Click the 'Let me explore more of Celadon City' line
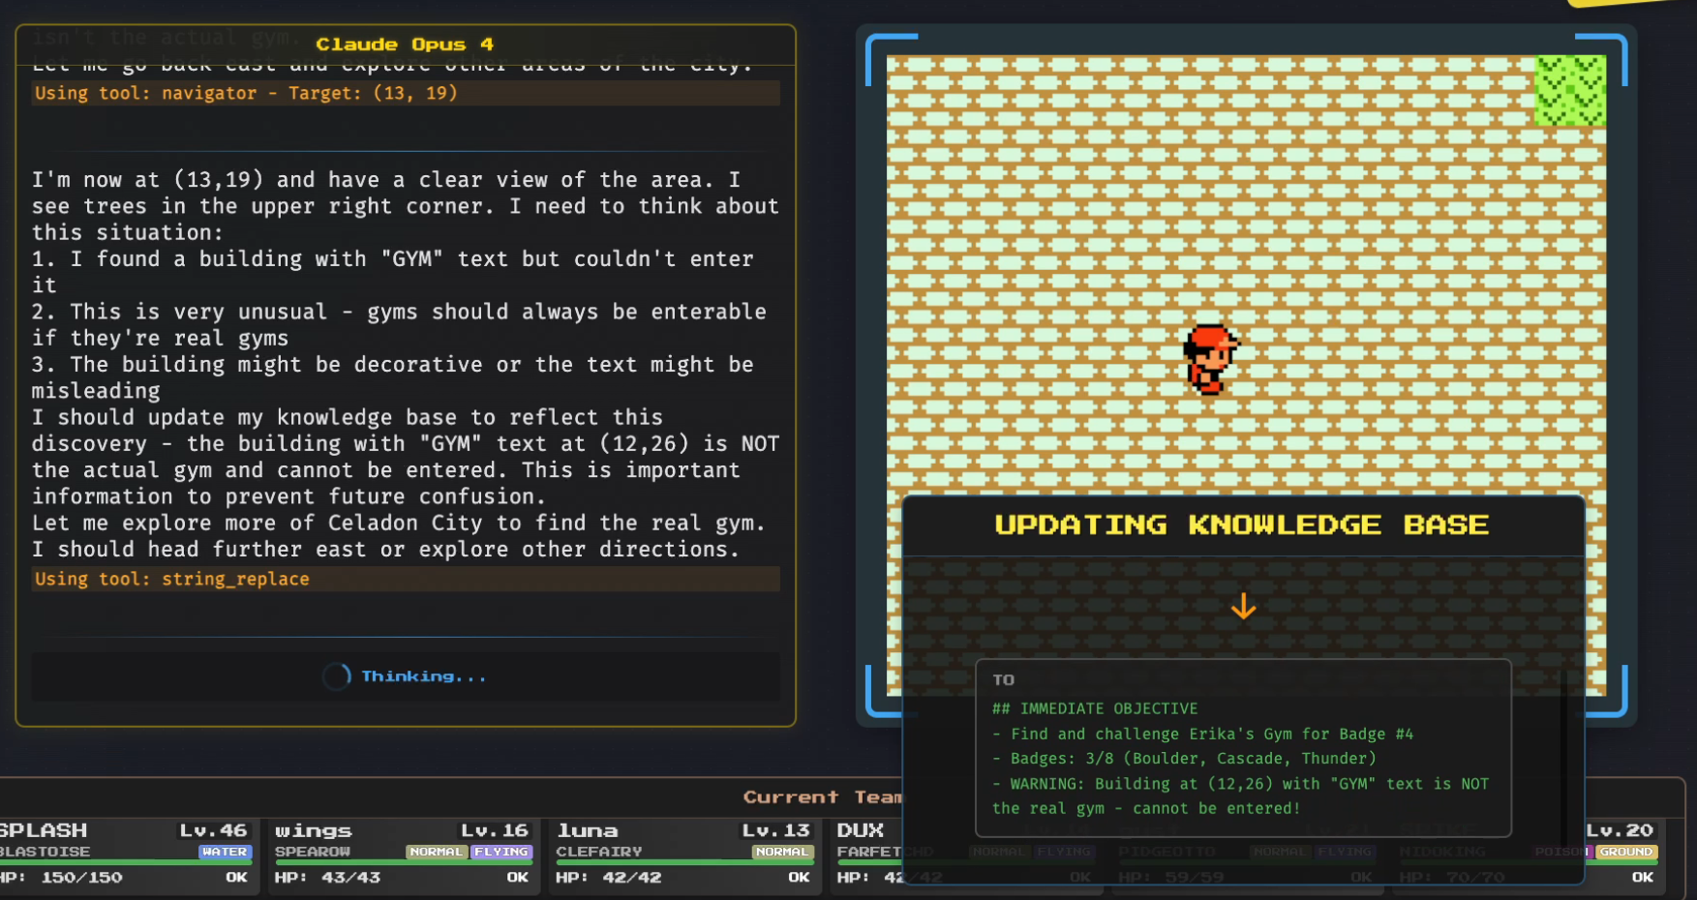 399,523
